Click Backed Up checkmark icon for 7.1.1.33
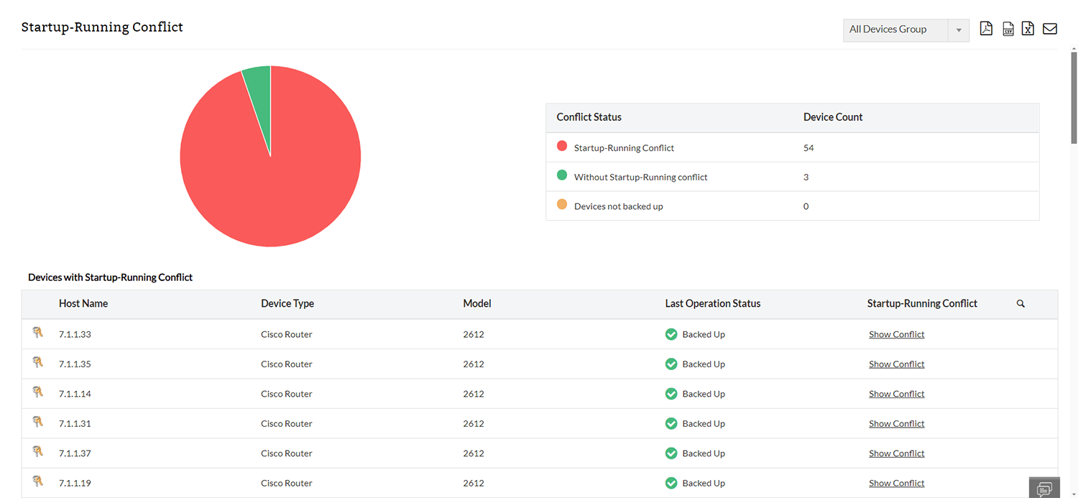 pos(671,334)
